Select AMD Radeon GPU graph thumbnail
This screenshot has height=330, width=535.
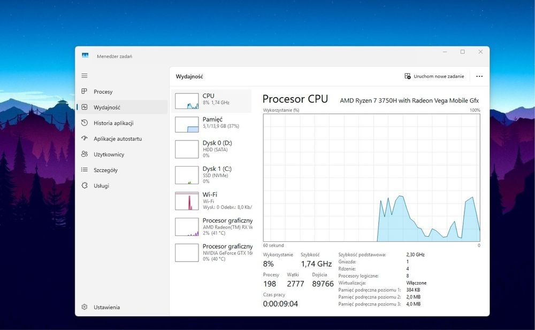coord(187,227)
